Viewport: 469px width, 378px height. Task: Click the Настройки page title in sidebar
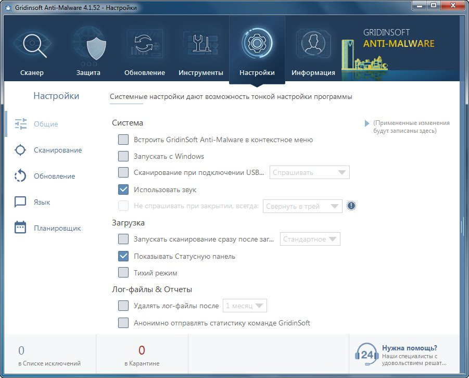pyautogui.click(x=56, y=96)
